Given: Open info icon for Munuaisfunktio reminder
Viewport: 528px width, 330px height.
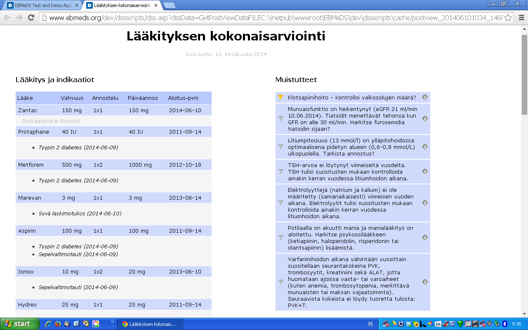Looking at the screenshot, I should click(425, 118).
